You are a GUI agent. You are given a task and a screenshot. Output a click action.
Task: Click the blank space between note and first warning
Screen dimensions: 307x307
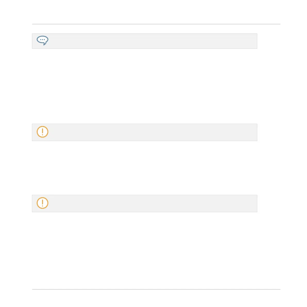coord(145,86)
